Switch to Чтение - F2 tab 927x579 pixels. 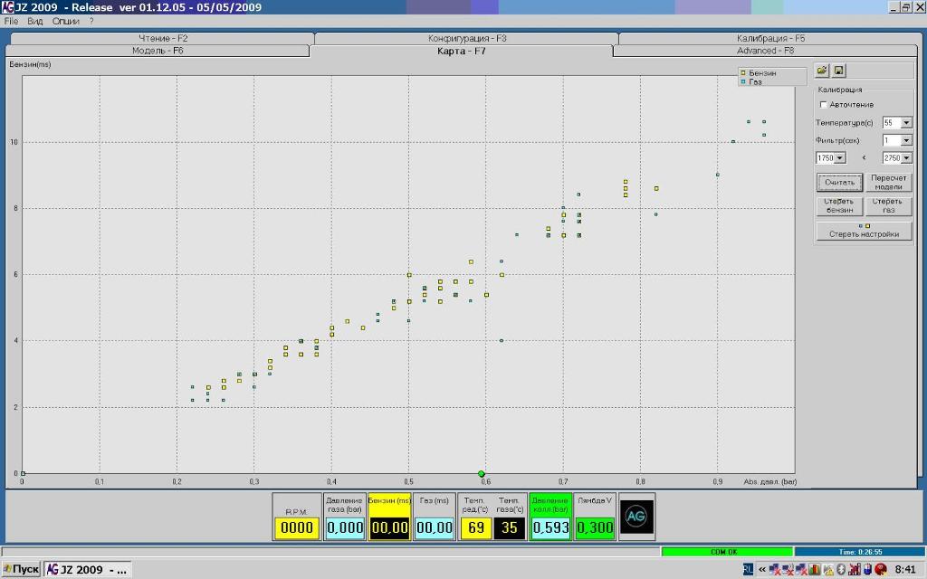coord(163,38)
